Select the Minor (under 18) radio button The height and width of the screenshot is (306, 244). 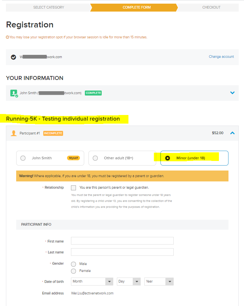point(167,158)
